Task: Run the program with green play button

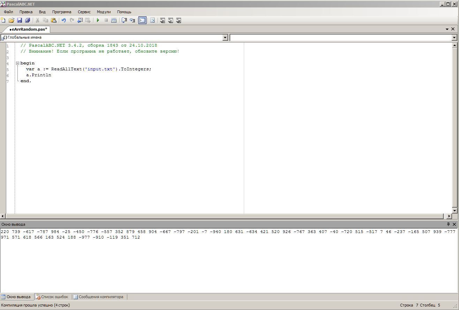Action: 98,21
